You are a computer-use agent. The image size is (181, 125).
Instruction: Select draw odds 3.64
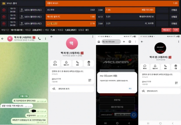[100, 23]
